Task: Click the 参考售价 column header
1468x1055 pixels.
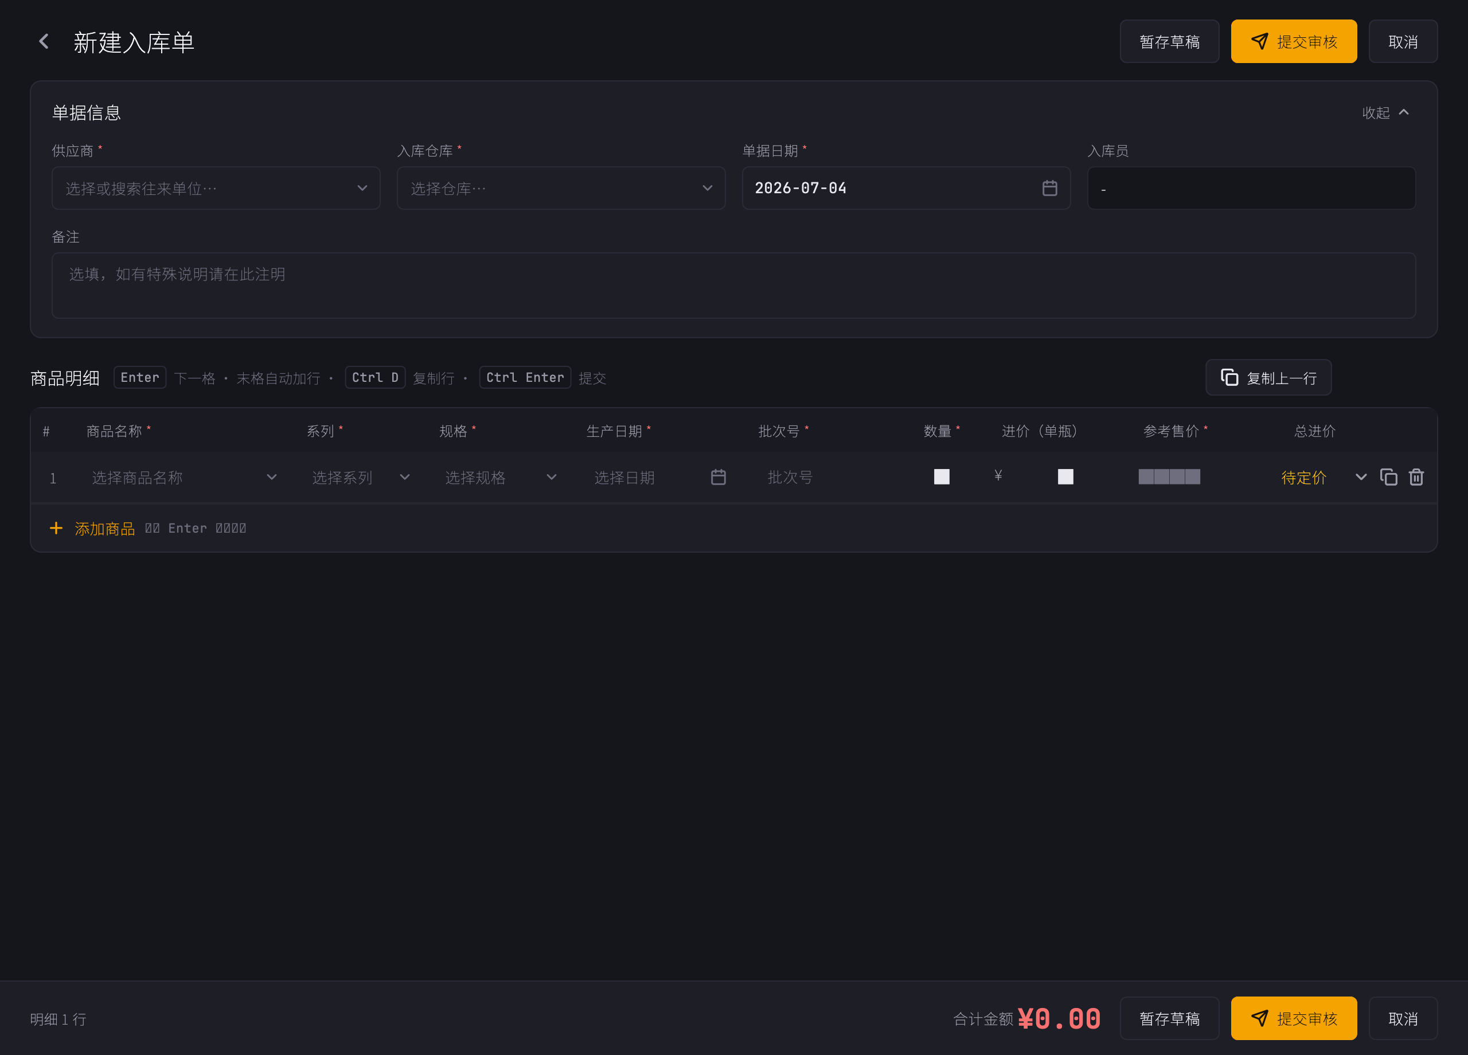Action: point(1171,431)
